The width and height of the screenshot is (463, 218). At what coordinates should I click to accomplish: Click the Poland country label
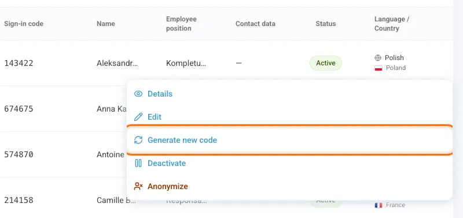pos(396,68)
